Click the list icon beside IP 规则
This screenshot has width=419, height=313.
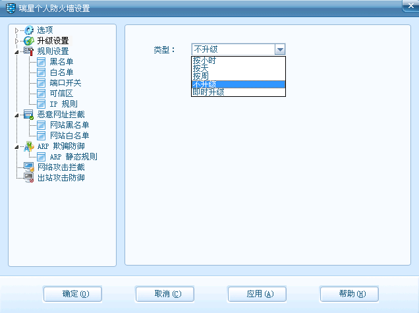pyautogui.click(x=41, y=104)
